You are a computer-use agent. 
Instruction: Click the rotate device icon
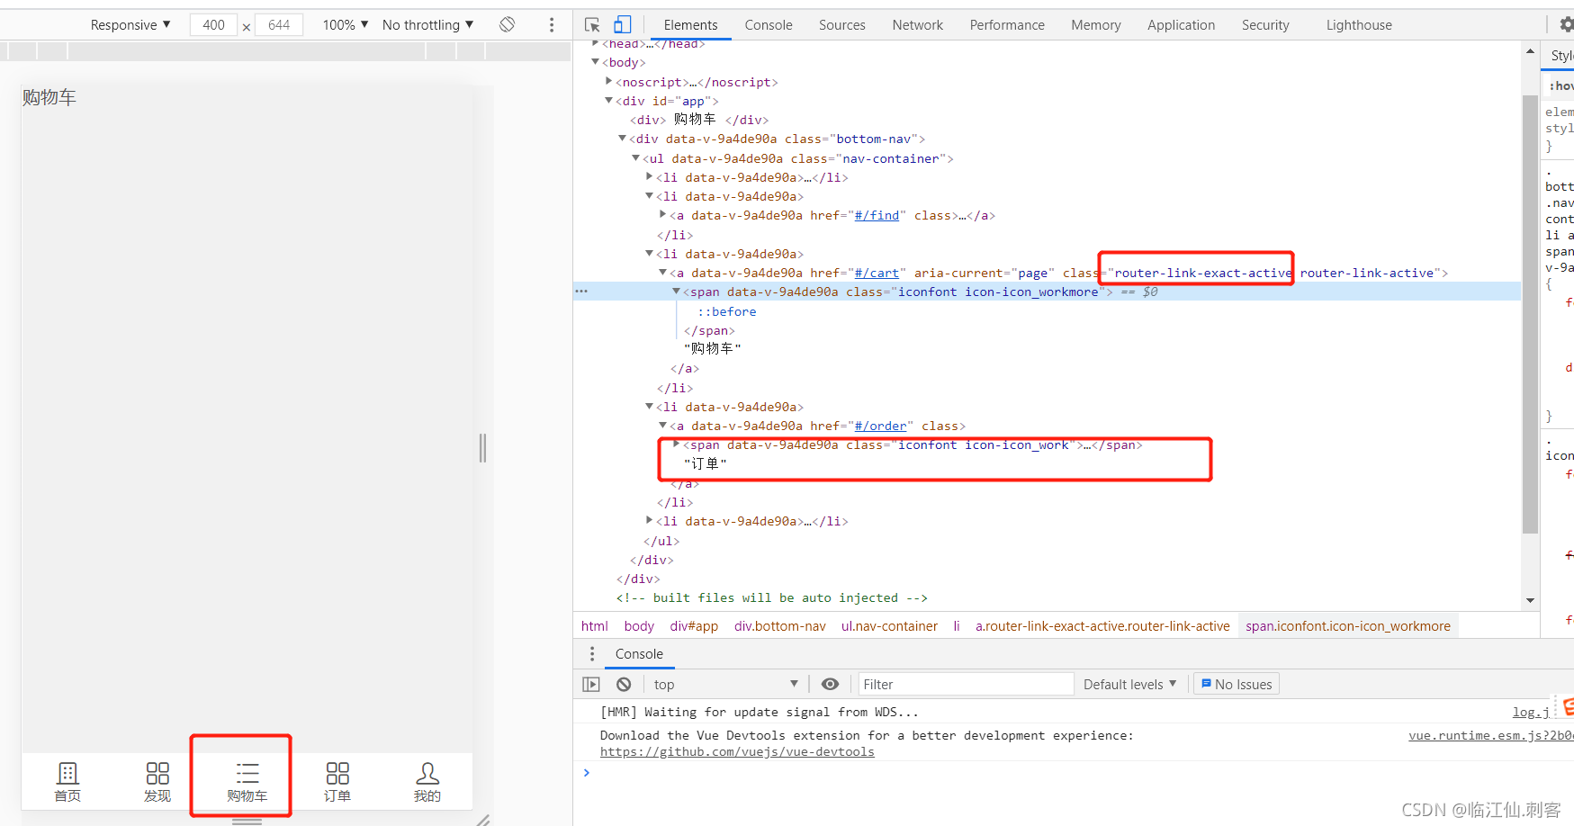pyautogui.click(x=508, y=25)
